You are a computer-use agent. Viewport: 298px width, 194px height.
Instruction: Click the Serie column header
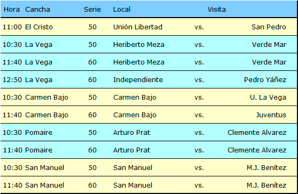[x=92, y=9]
